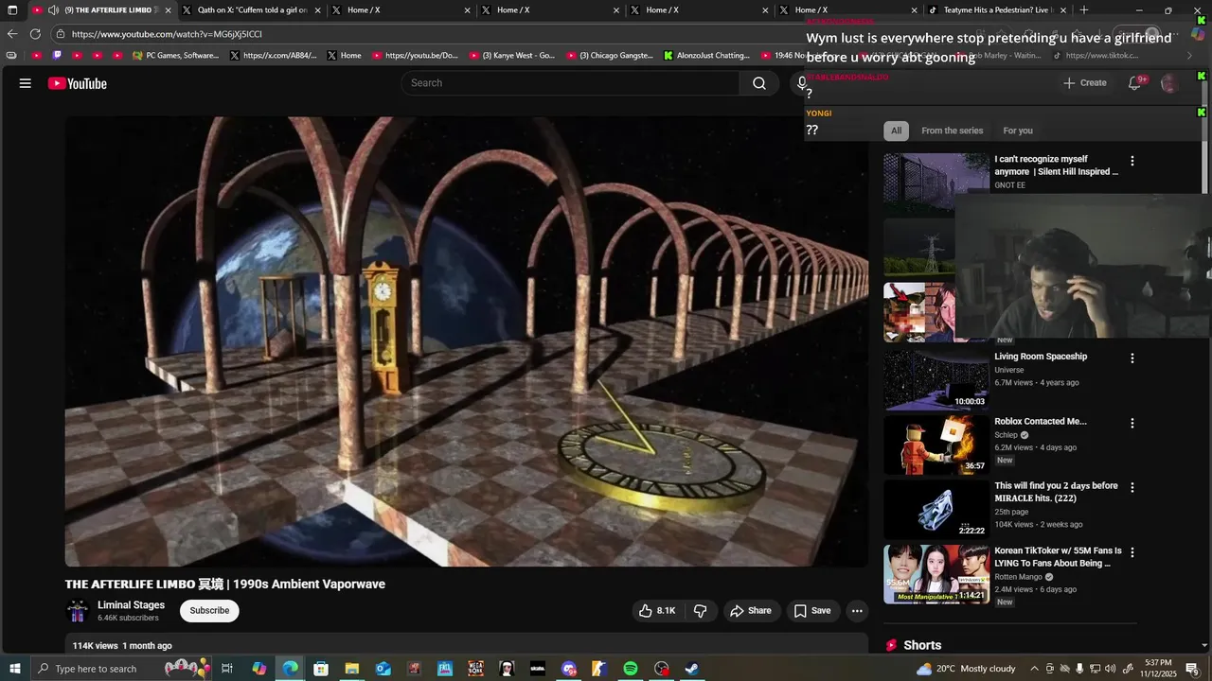Open Korean TikToker video thumbnail

click(936, 574)
